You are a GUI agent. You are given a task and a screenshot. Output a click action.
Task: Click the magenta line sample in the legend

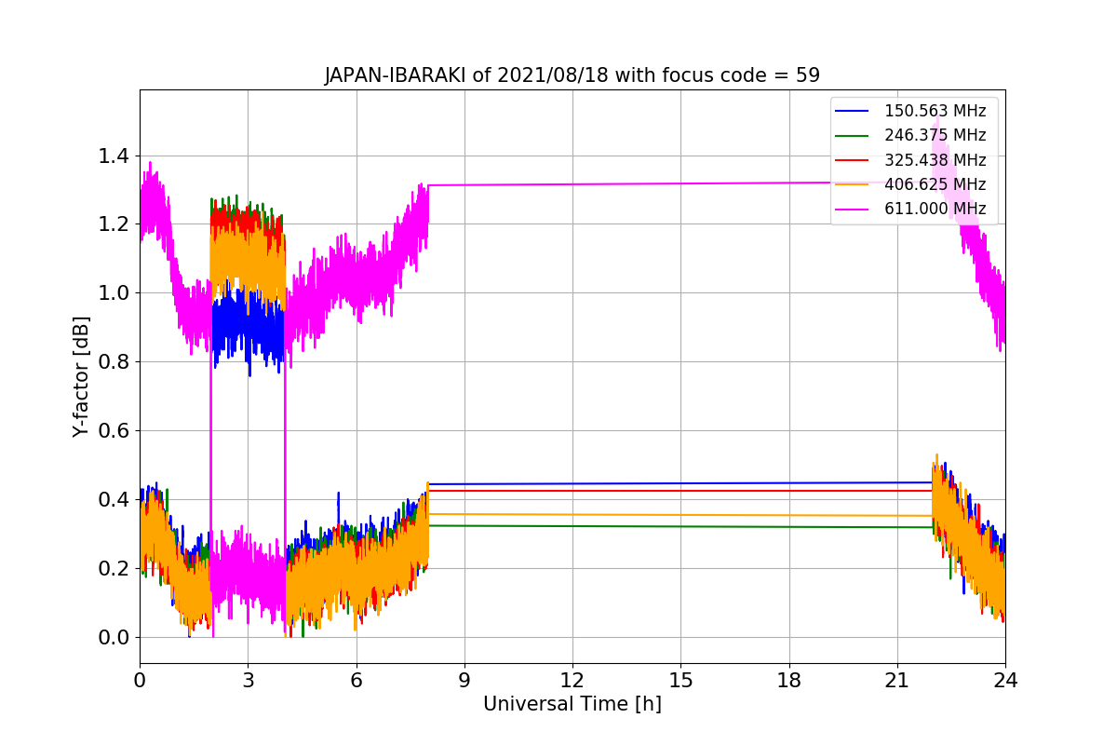coord(853,209)
